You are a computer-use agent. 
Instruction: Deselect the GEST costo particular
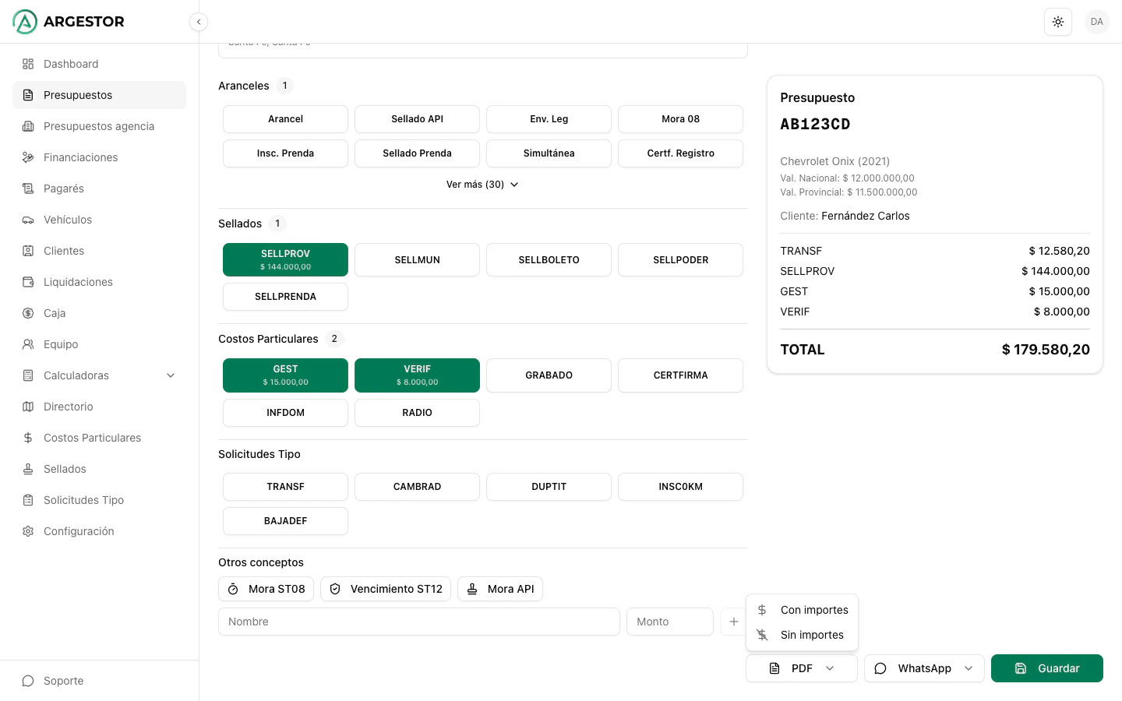click(x=285, y=375)
